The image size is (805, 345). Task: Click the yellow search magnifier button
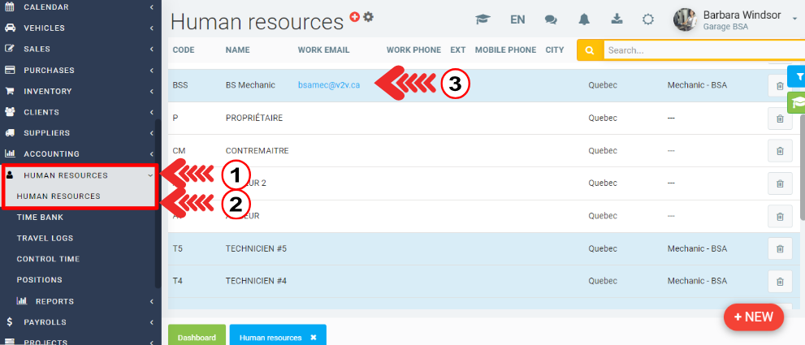pyautogui.click(x=589, y=50)
